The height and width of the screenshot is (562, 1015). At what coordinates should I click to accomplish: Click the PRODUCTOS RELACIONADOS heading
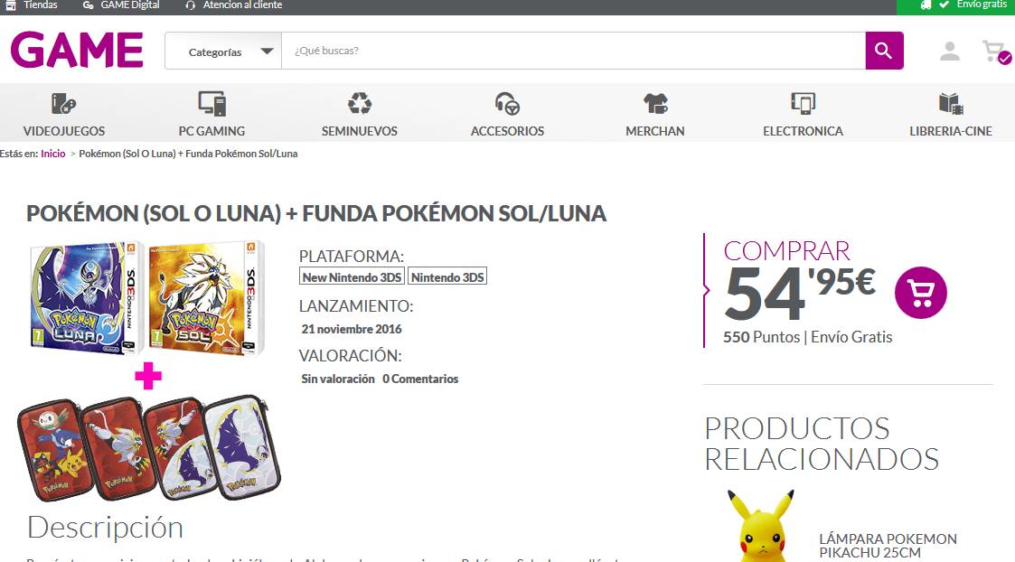(x=822, y=444)
